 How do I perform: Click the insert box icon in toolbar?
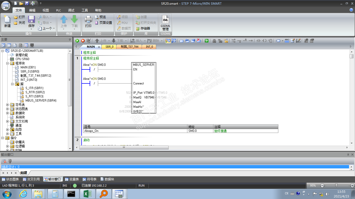pyautogui.click(x=270, y=41)
